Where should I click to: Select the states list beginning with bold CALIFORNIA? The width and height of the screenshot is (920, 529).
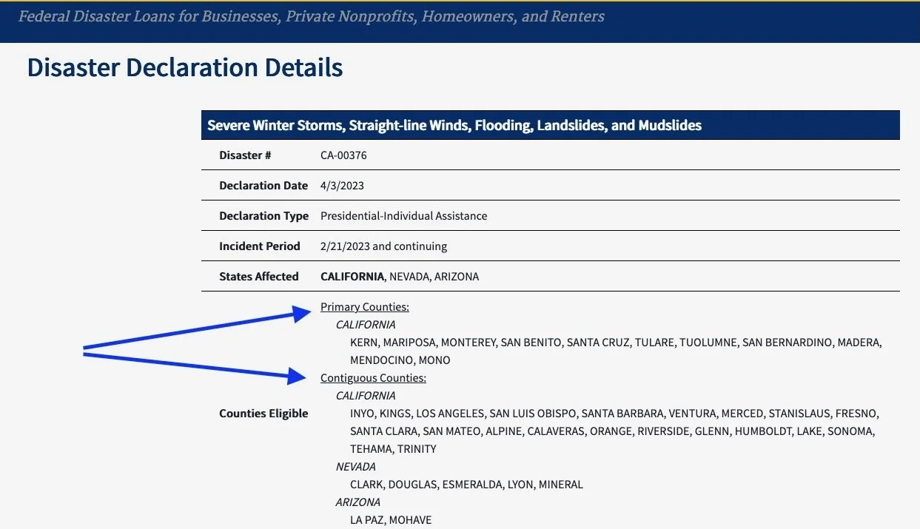coord(400,277)
